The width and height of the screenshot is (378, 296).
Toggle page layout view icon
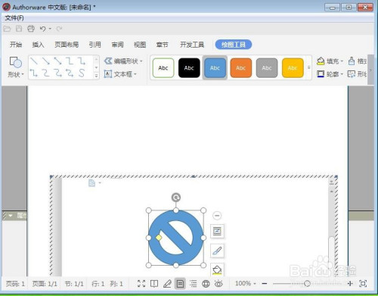coord(180,284)
